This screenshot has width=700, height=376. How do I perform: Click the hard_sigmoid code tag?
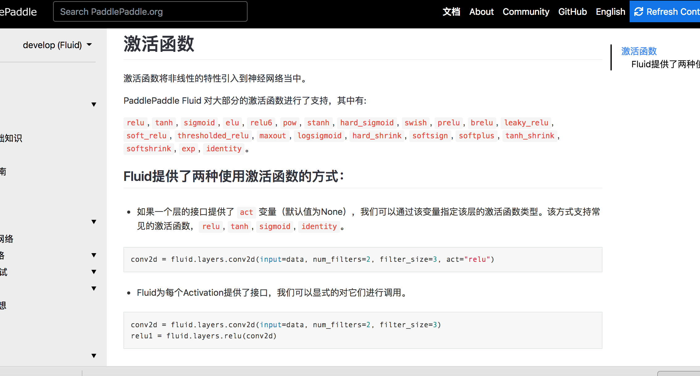coord(367,123)
